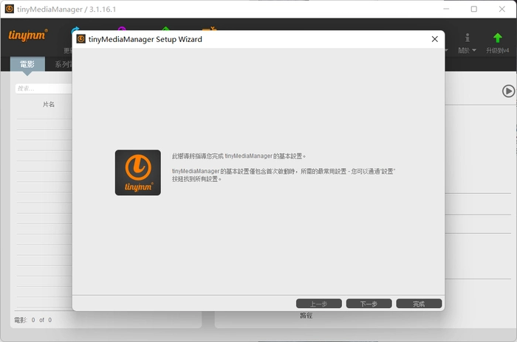Click the green 升級到v4 upgrade arrow icon
517x342 pixels.
pyautogui.click(x=498, y=38)
